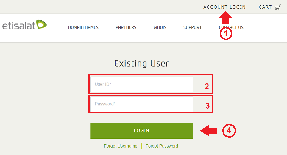
Task: Select the WHOIS menu item
Action: click(160, 27)
